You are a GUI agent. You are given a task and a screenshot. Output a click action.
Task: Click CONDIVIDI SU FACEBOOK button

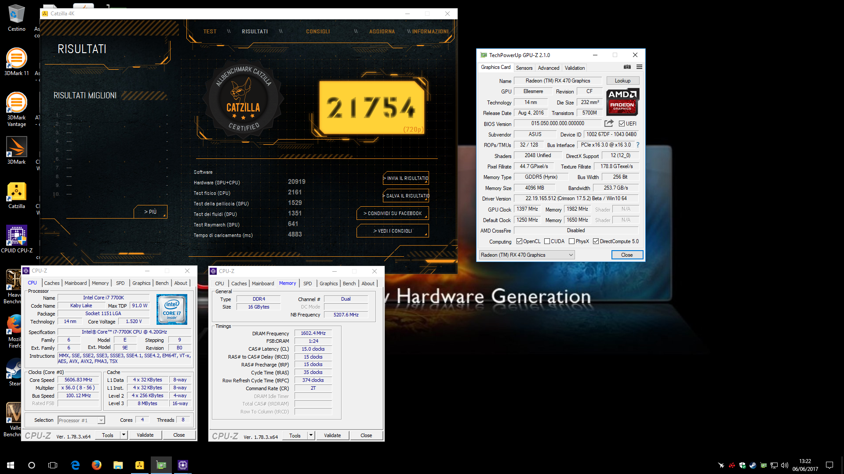point(393,213)
